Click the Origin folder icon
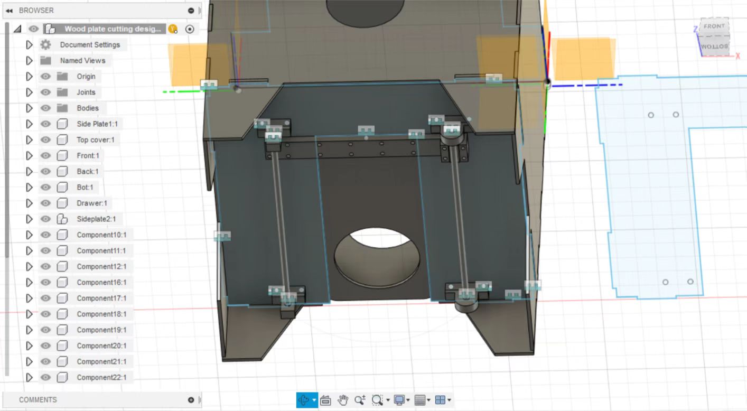This screenshot has width=747, height=411. pos(62,76)
